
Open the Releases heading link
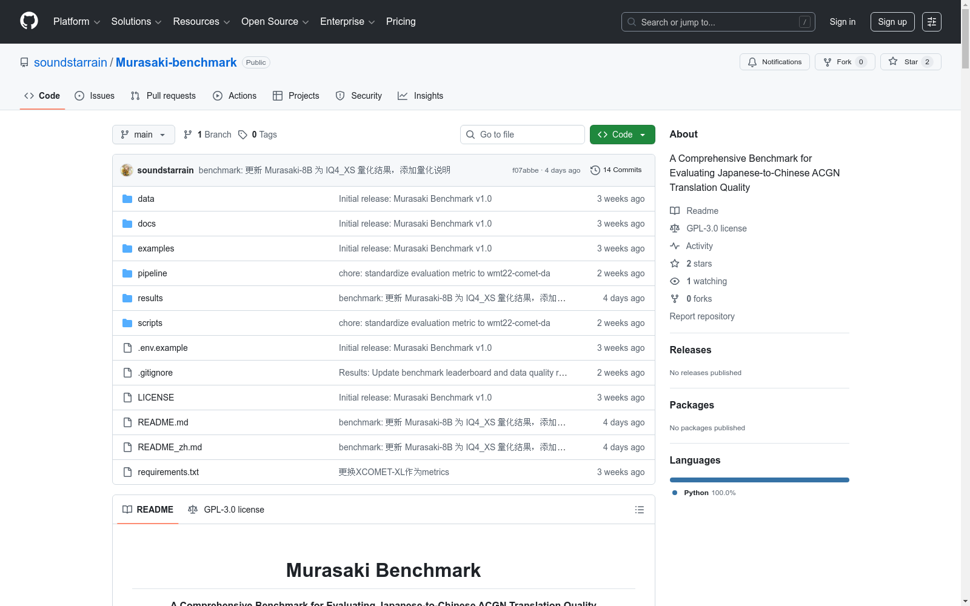[691, 350]
